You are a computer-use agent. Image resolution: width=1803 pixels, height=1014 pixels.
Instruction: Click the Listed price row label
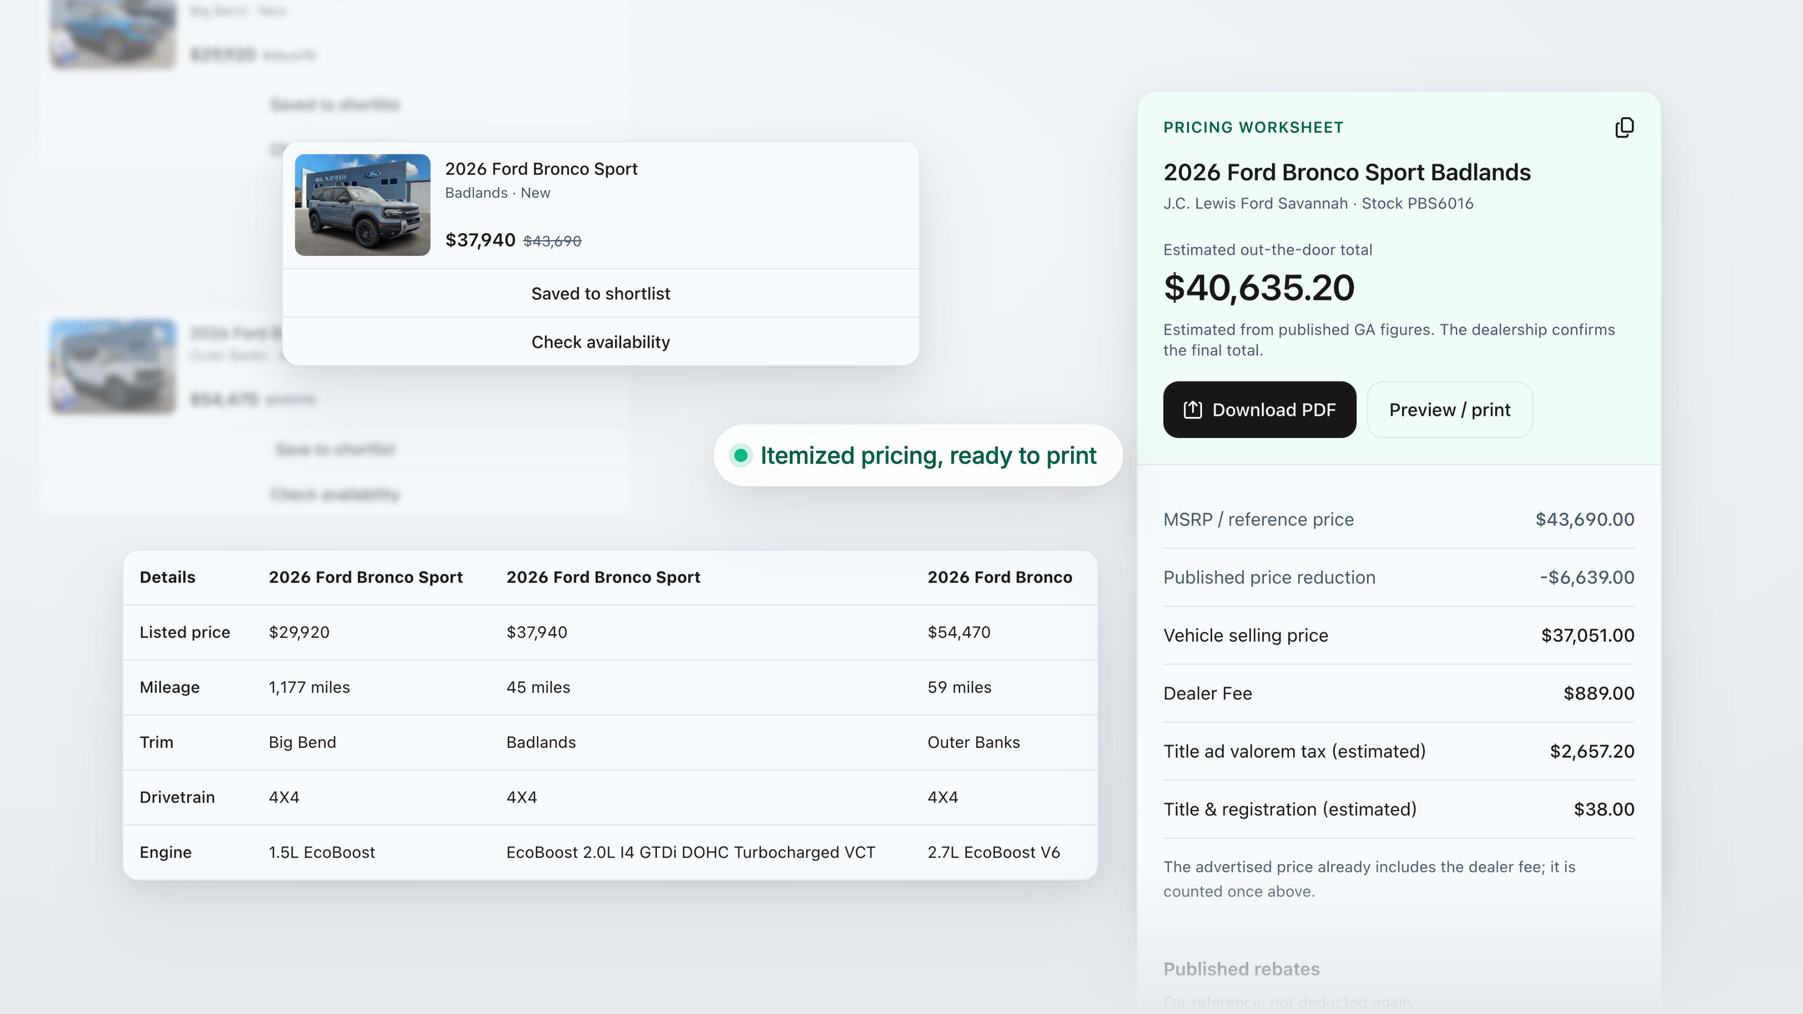tap(185, 633)
